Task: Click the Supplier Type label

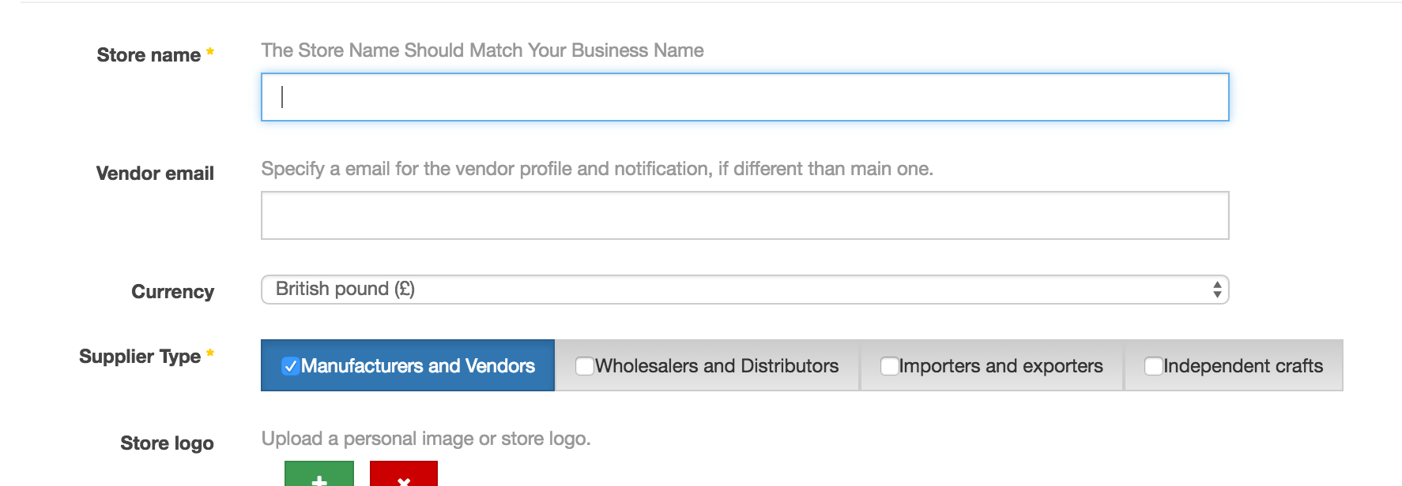Action: tap(140, 357)
